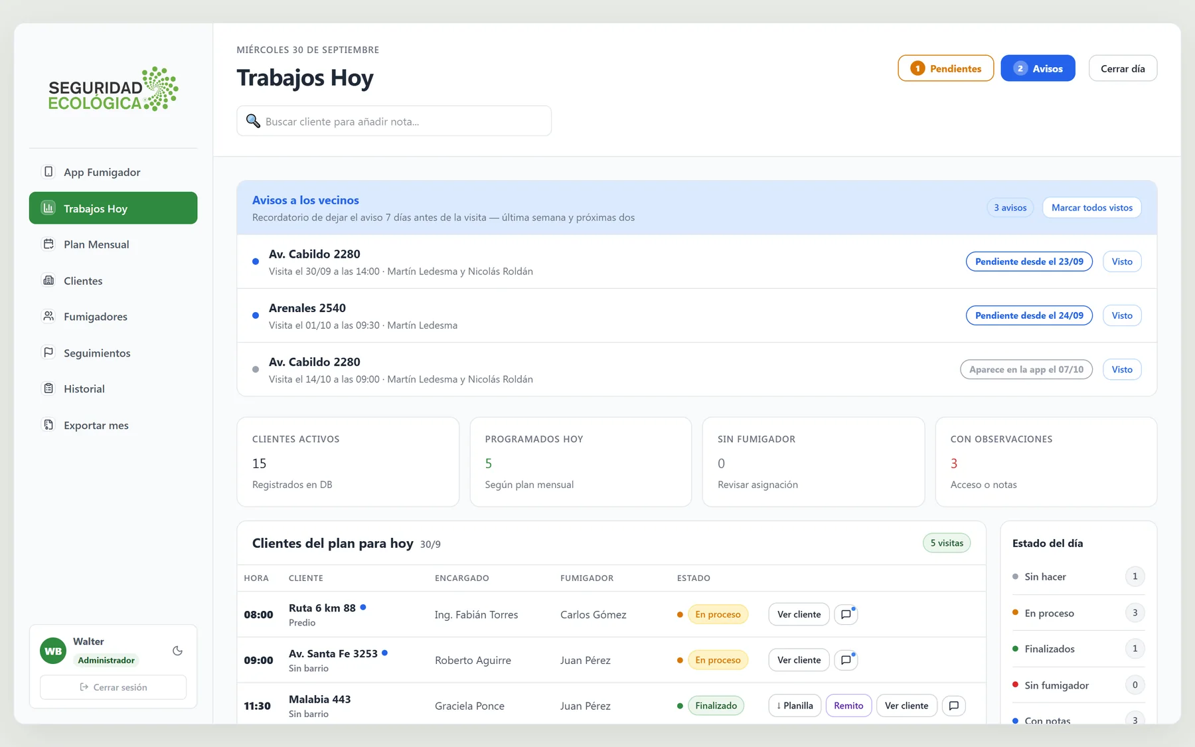
Task: Open the Avisos button with badge
Action: tap(1038, 68)
